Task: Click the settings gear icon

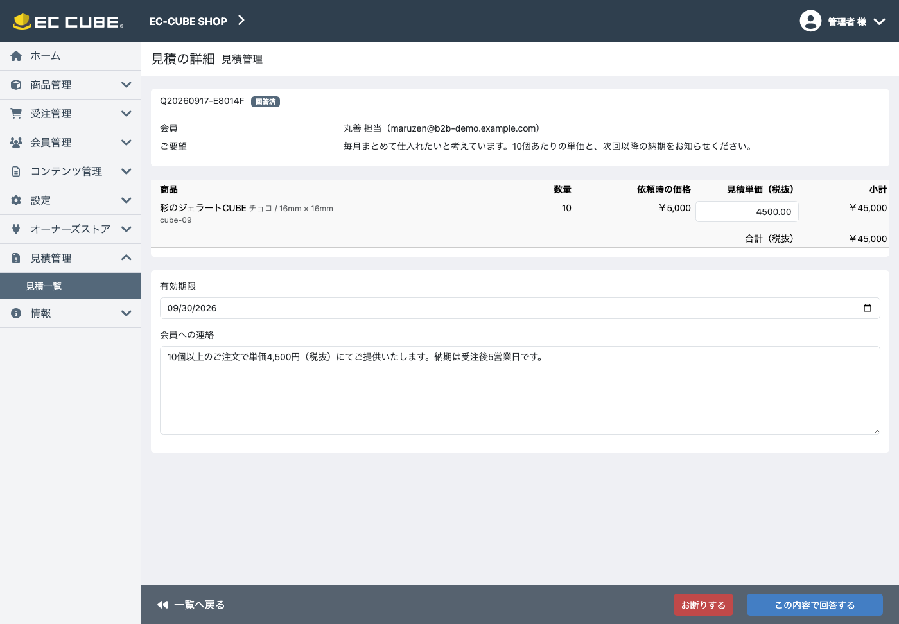Action: click(x=16, y=200)
